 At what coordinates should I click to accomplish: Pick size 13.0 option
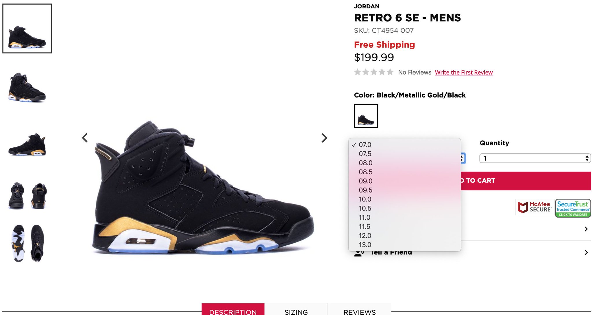(405, 245)
